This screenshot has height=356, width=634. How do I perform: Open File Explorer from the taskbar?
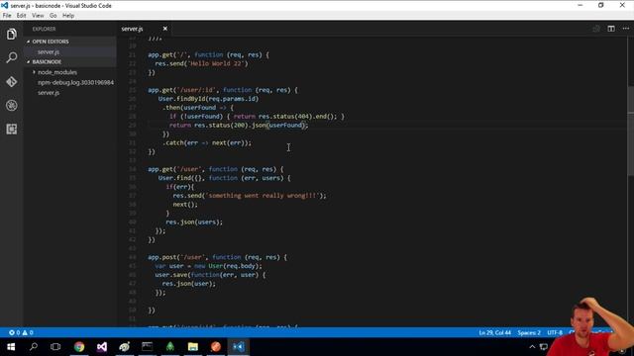(x=193, y=347)
